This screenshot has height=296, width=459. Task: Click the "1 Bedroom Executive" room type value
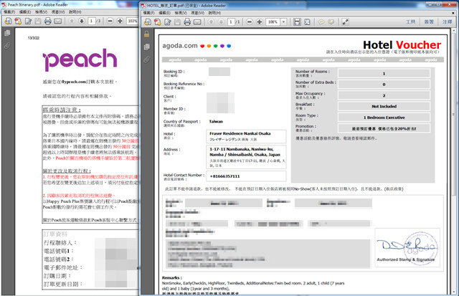pyautogui.click(x=384, y=118)
